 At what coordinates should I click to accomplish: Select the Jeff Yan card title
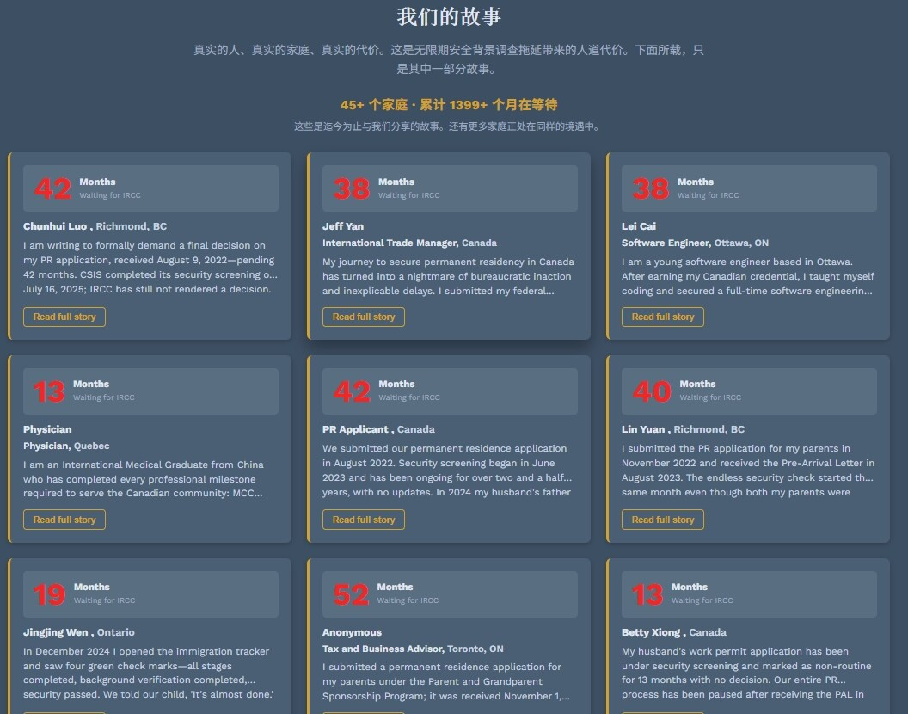click(343, 226)
